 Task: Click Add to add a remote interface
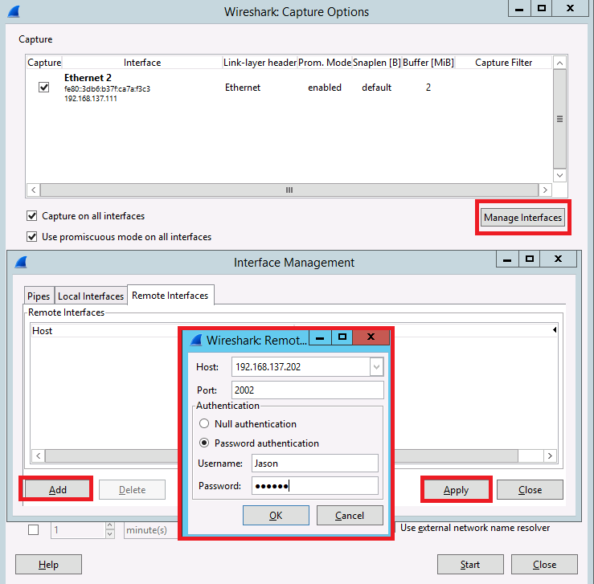pyautogui.click(x=58, y=490)
